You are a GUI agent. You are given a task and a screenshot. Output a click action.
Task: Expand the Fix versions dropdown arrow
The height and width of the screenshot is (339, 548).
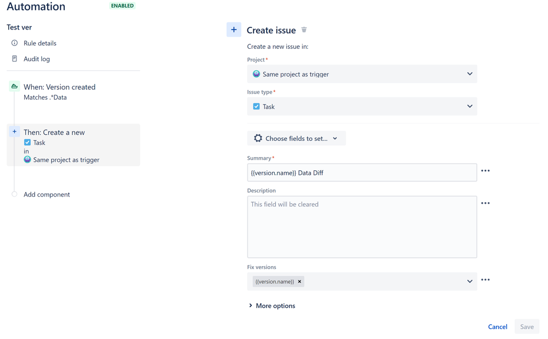470,281
